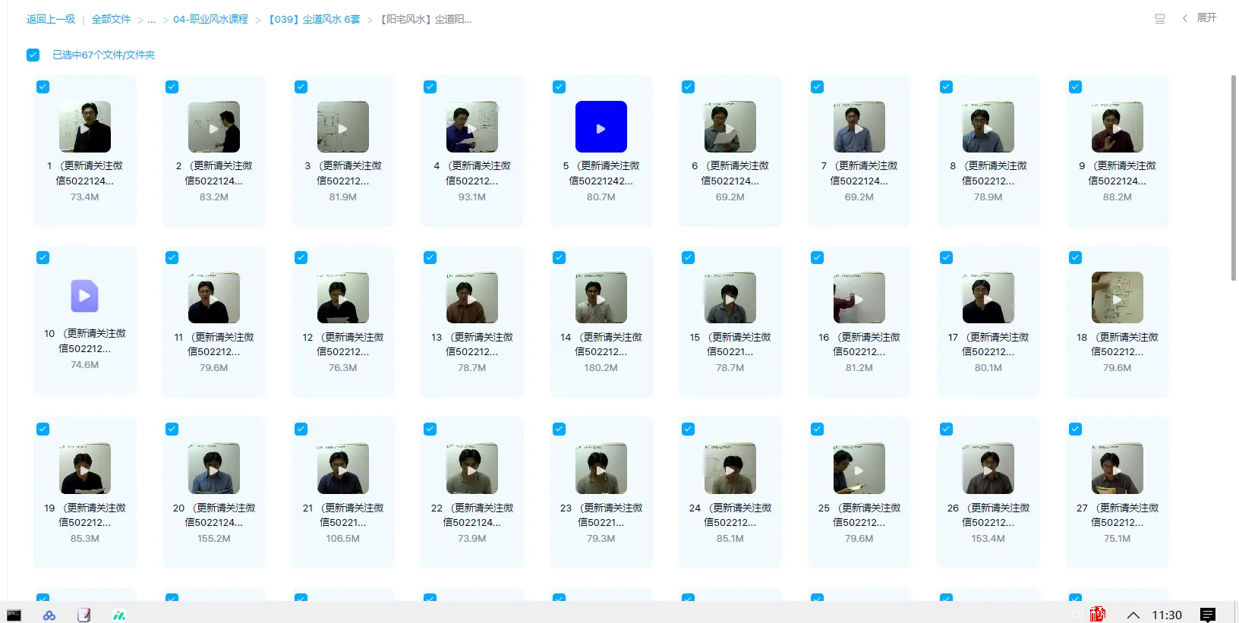Click the 展开 expand button
The height and width of the screenshot is (623, 1239).
click(1206, 17)
